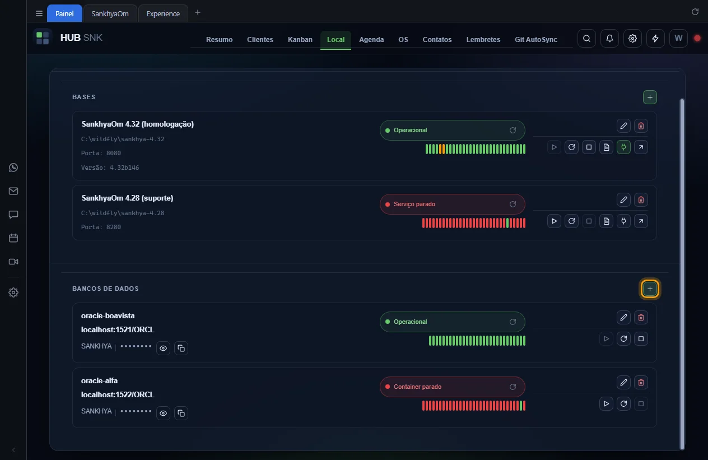708x460 pixels.
Task: Reveal the oracle-alfa password
Action: point(163,413)
